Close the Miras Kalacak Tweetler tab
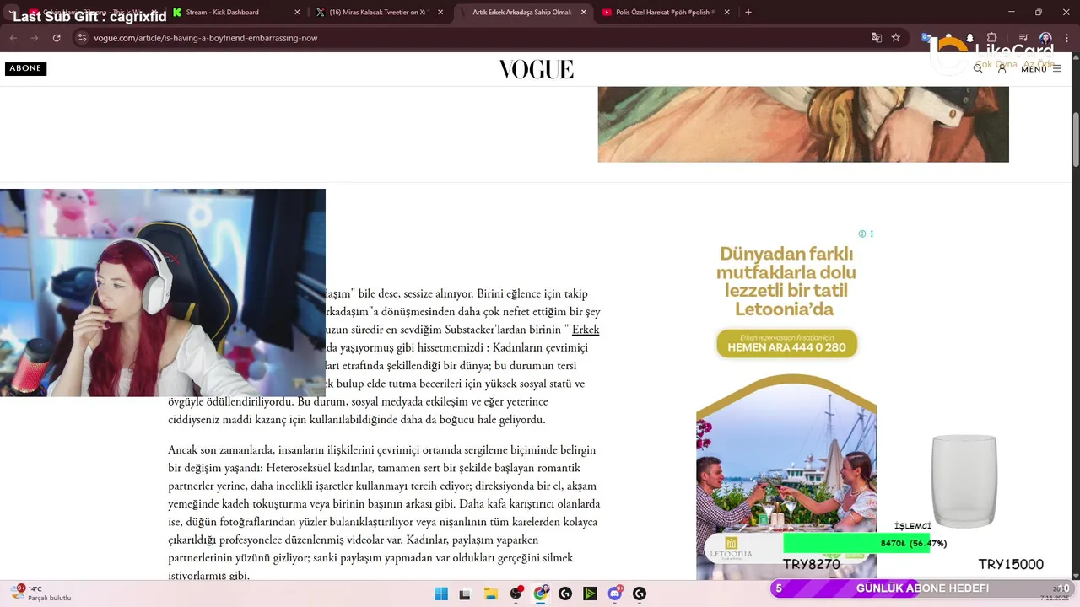Screen dimensions: 1080x607 pyautogui.click(x=440, y=13)
